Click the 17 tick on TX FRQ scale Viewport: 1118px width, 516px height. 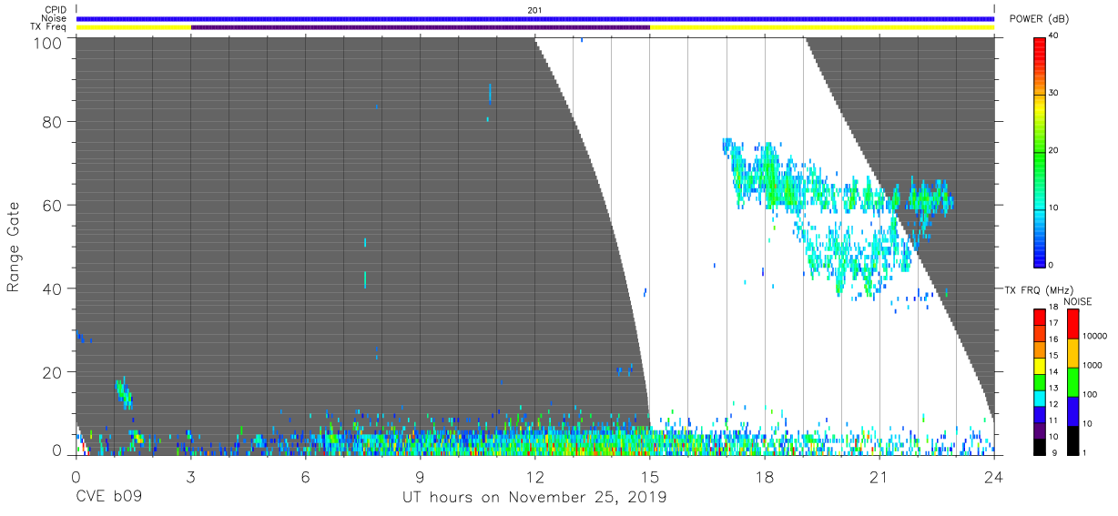(x=1053, y=323)
